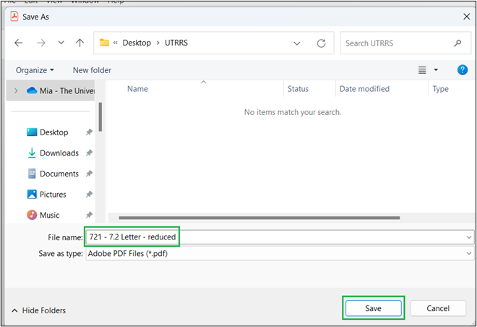Select Desktop in the navigation pane
Image resolution: width=477 pixels, height=327 pixels.
coord(53,132)
